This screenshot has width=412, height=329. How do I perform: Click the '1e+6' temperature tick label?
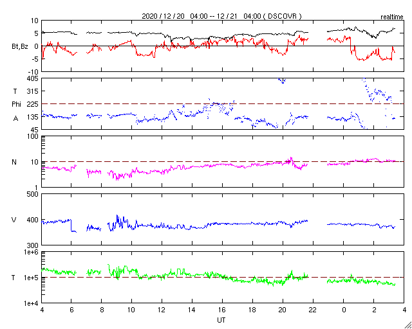(x=32, y=252)
